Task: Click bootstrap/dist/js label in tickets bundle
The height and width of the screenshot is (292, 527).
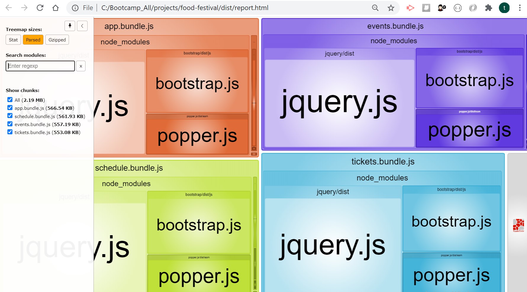Action: [x=452, y=190]
